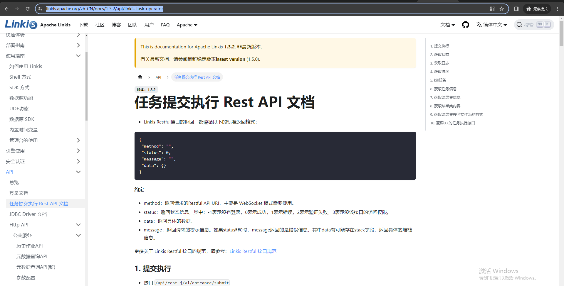Open 数据源功能 sidebar page
The image size is (564, 286).
[21, 98]
